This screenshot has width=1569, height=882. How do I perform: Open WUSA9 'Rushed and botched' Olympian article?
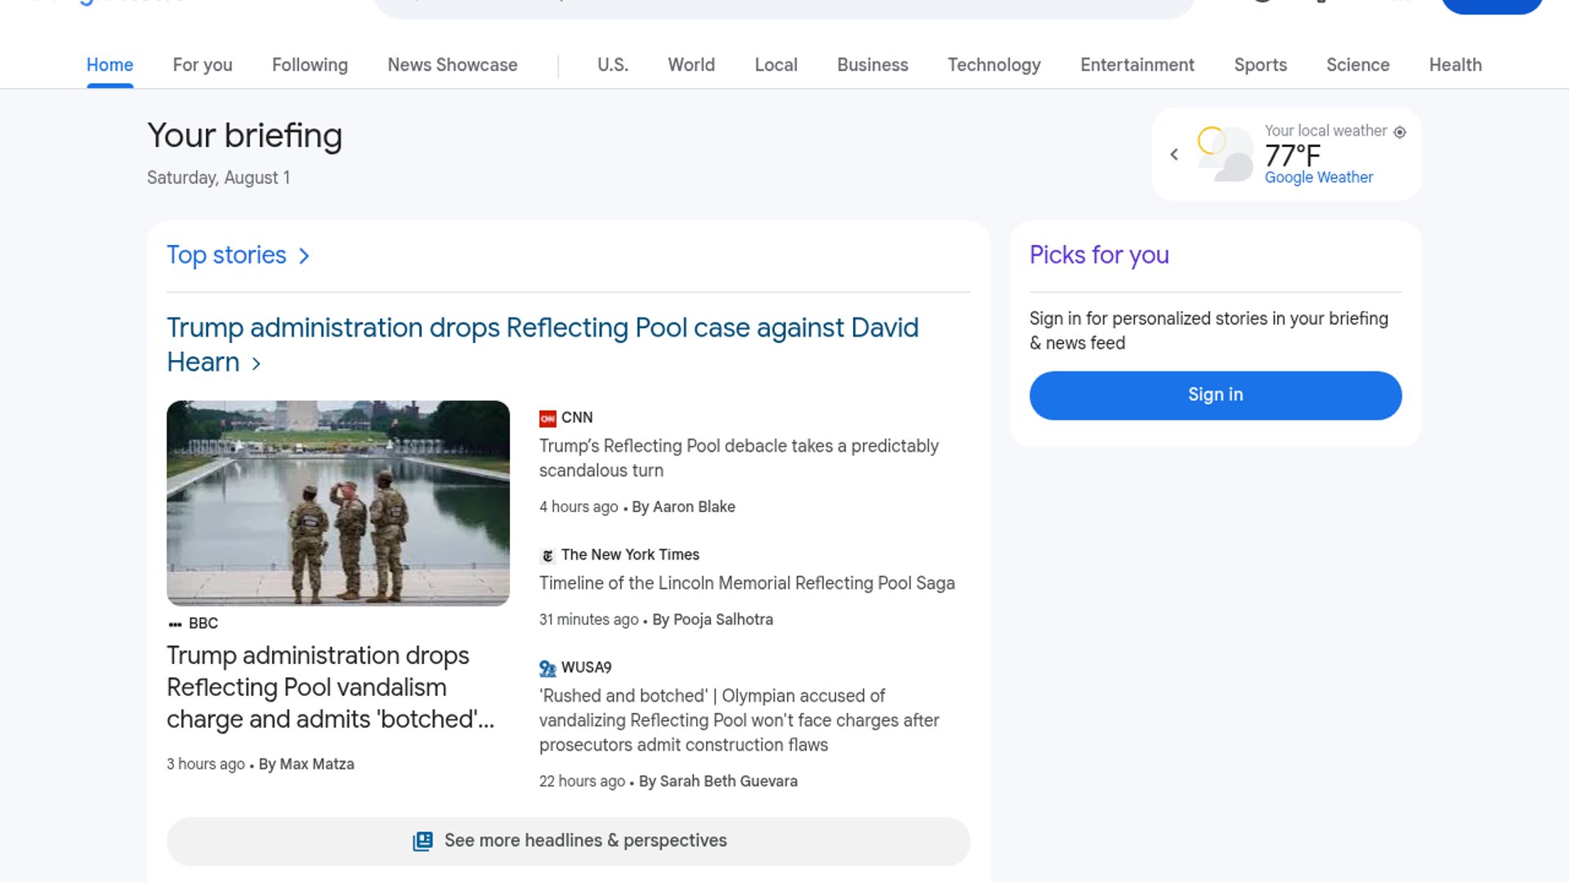click(739, 720)
